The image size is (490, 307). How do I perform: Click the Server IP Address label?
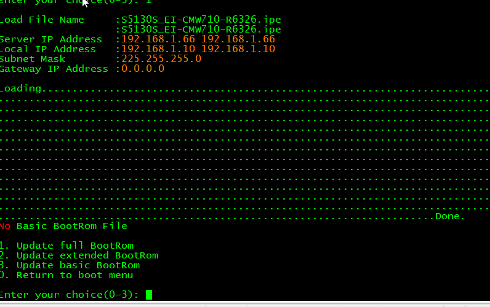tap(51, 39)
